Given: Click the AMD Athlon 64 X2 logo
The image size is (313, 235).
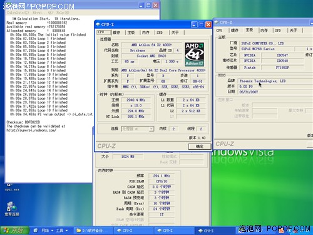Looking at the screenshot, I should pos(195,55).
